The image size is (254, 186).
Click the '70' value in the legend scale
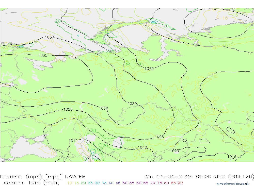(153, 183)
